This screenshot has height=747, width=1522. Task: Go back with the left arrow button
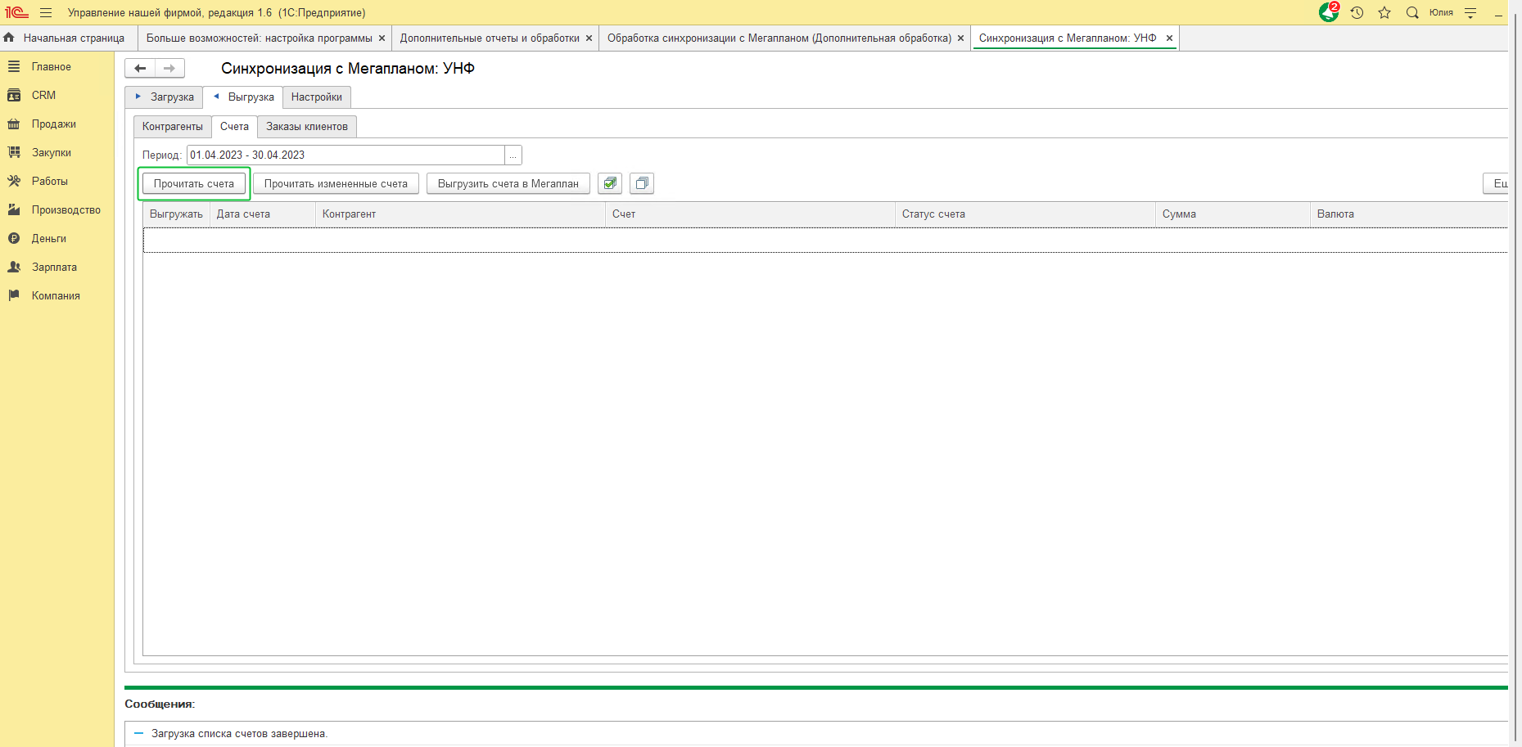[x=140, y=68]
